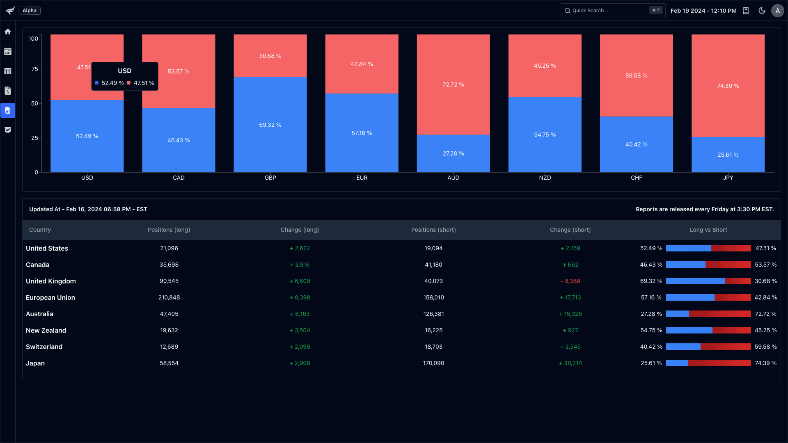Click the blue 54.75 % NZD bar segment

tap(545, 135)
